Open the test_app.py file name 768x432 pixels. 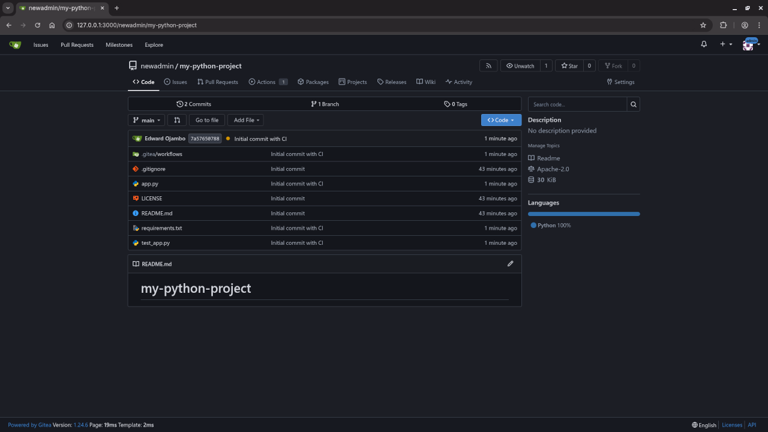coord(155,243)
